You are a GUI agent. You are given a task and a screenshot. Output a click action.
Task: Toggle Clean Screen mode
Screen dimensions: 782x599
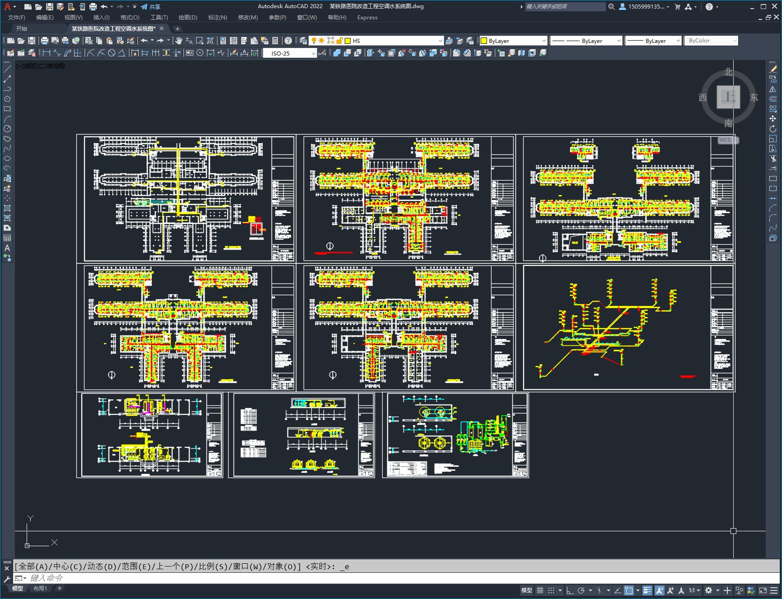(763, 590)
